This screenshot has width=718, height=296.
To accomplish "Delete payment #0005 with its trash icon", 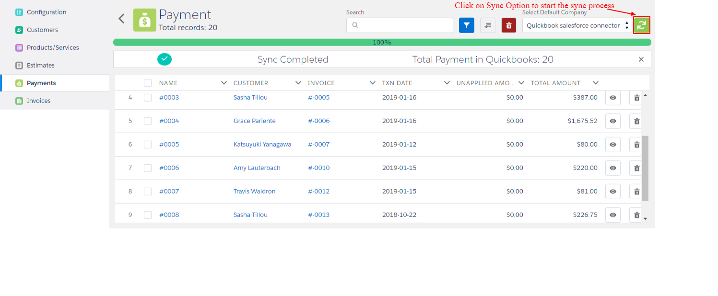I will point(636,145).
